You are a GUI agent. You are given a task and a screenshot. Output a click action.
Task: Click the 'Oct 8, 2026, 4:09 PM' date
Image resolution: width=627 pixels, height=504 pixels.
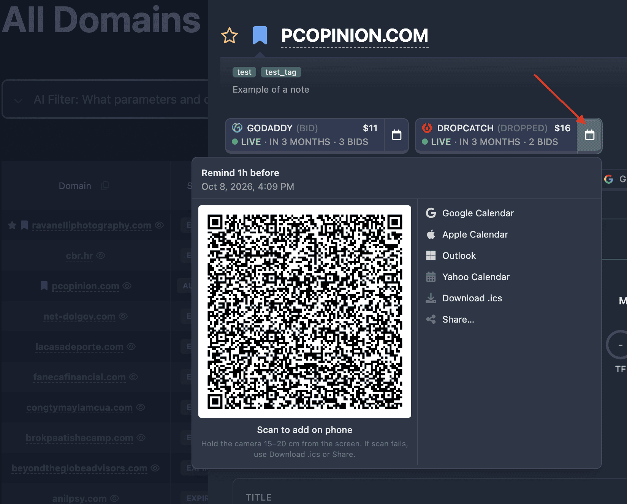coord(248,187)
